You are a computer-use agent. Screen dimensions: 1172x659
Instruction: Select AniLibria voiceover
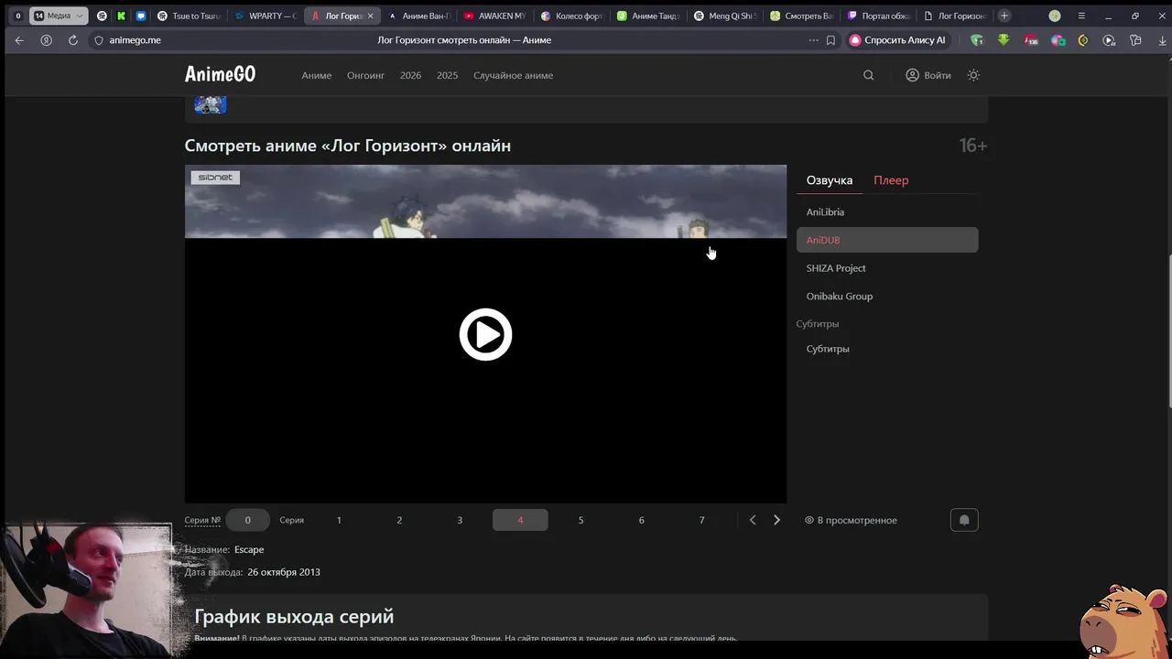887,211
